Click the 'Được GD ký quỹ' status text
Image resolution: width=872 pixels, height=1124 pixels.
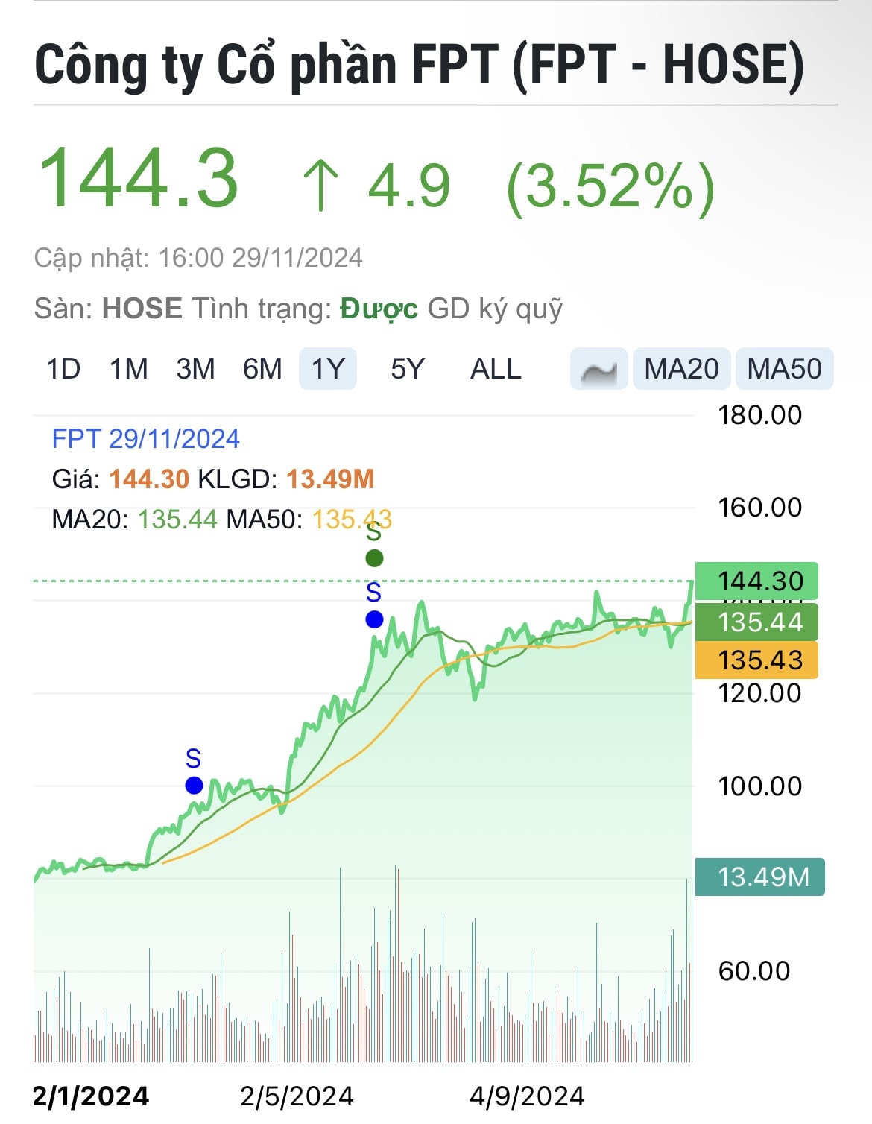coord(451,309)
